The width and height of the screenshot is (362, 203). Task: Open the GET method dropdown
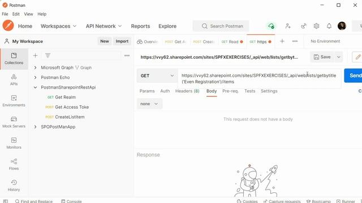[x=157, y=76]
